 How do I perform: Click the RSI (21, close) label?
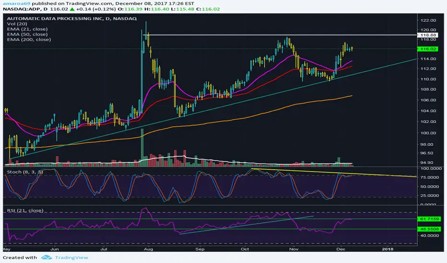pyautogui.click(x=25, y=210)
